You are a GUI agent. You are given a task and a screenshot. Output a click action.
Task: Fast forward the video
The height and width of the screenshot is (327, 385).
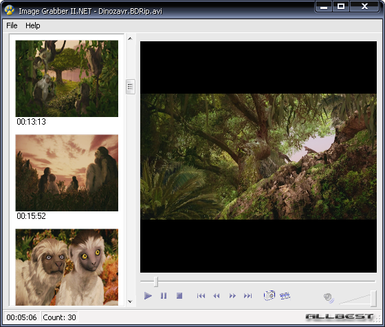(x=232, y=295)
